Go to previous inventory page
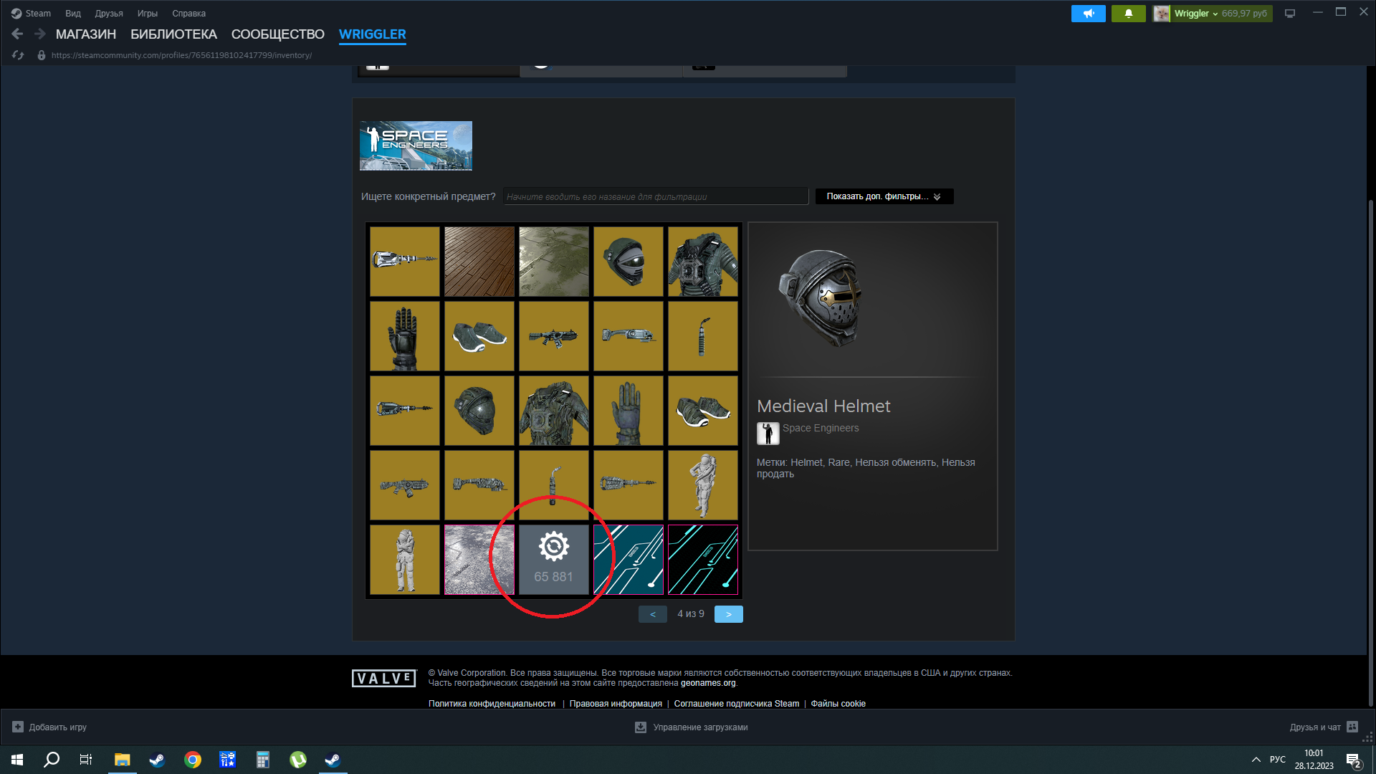The height and width of the screenshot is (774, 1376). pyautogui.click(x=652, y=614)
